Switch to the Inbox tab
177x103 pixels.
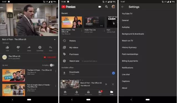(100, 93)
